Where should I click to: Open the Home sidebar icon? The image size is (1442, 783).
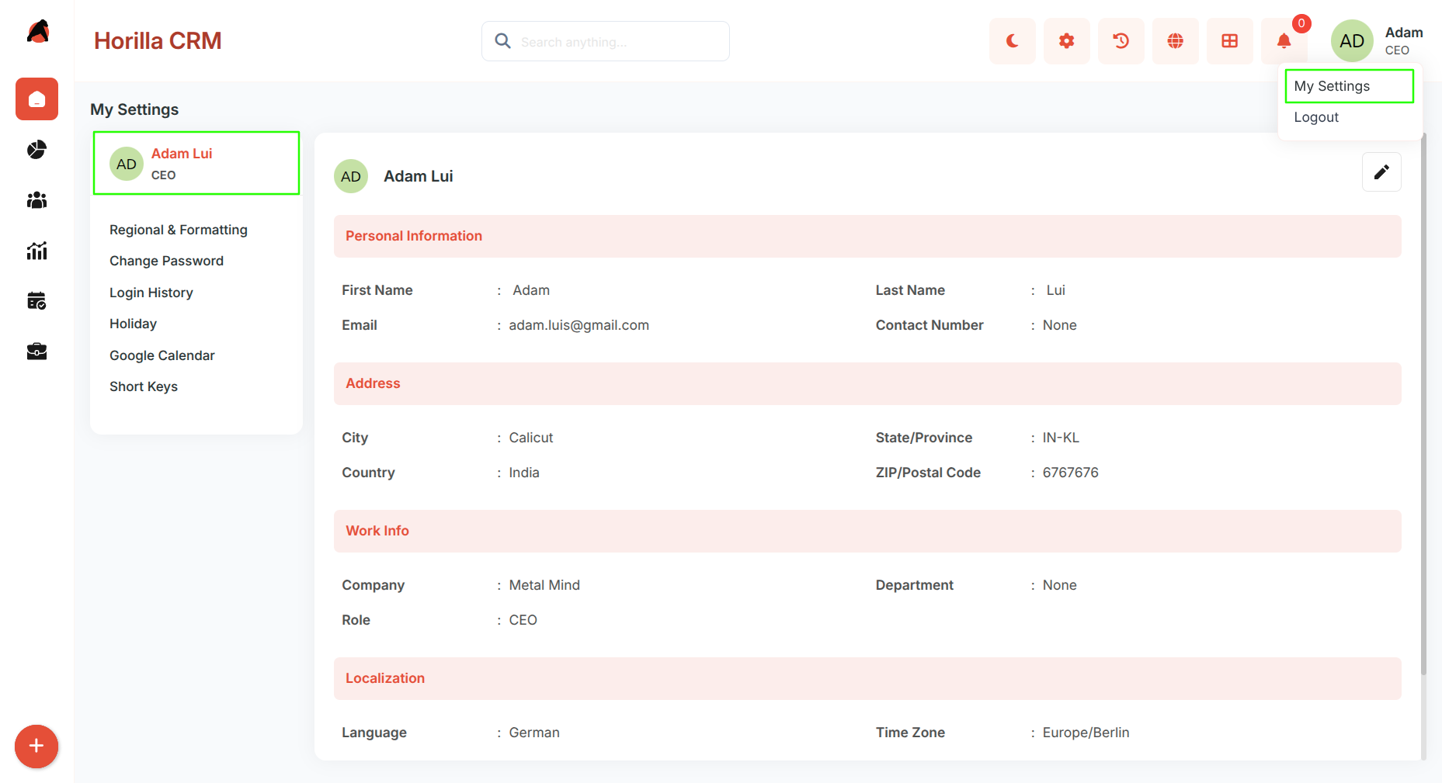(x=36, y=99)
